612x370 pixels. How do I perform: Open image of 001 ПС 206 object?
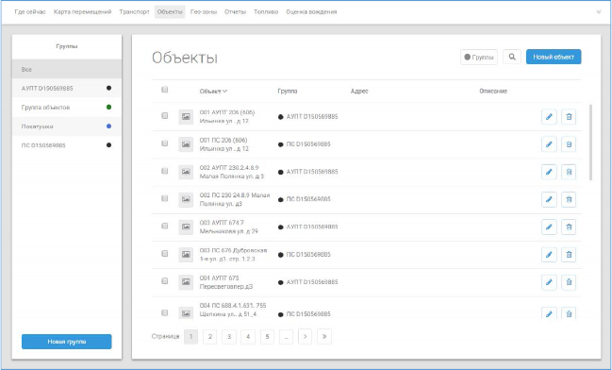(x=186, y=144)
